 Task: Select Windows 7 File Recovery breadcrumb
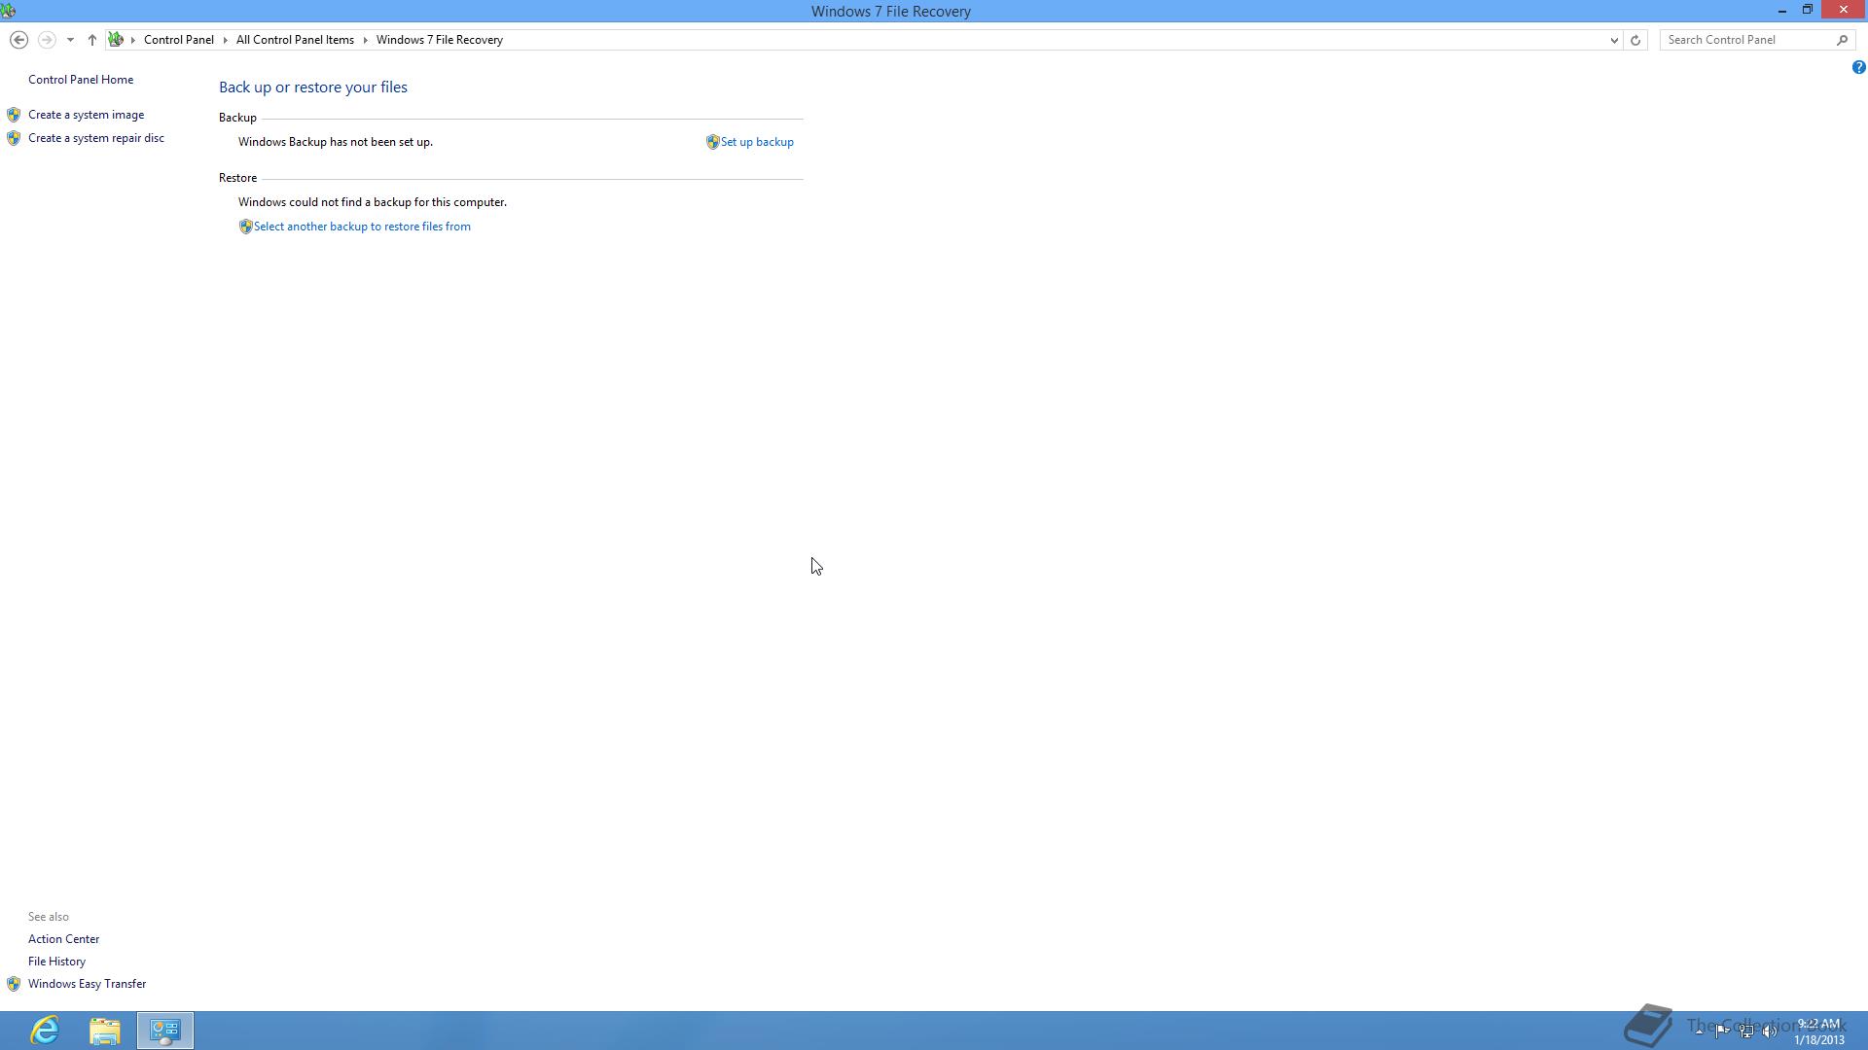coord(440,40)
